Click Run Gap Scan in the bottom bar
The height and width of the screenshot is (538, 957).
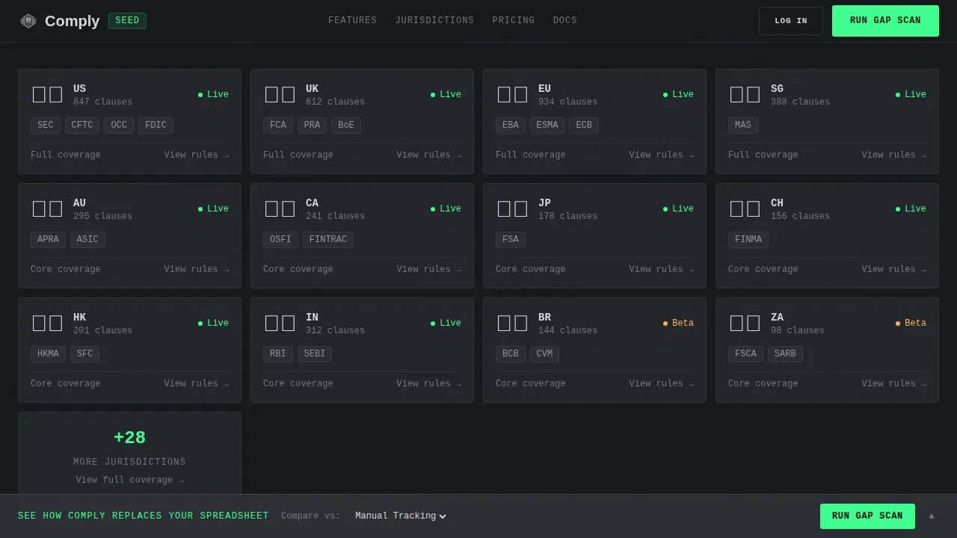point(867,516)
